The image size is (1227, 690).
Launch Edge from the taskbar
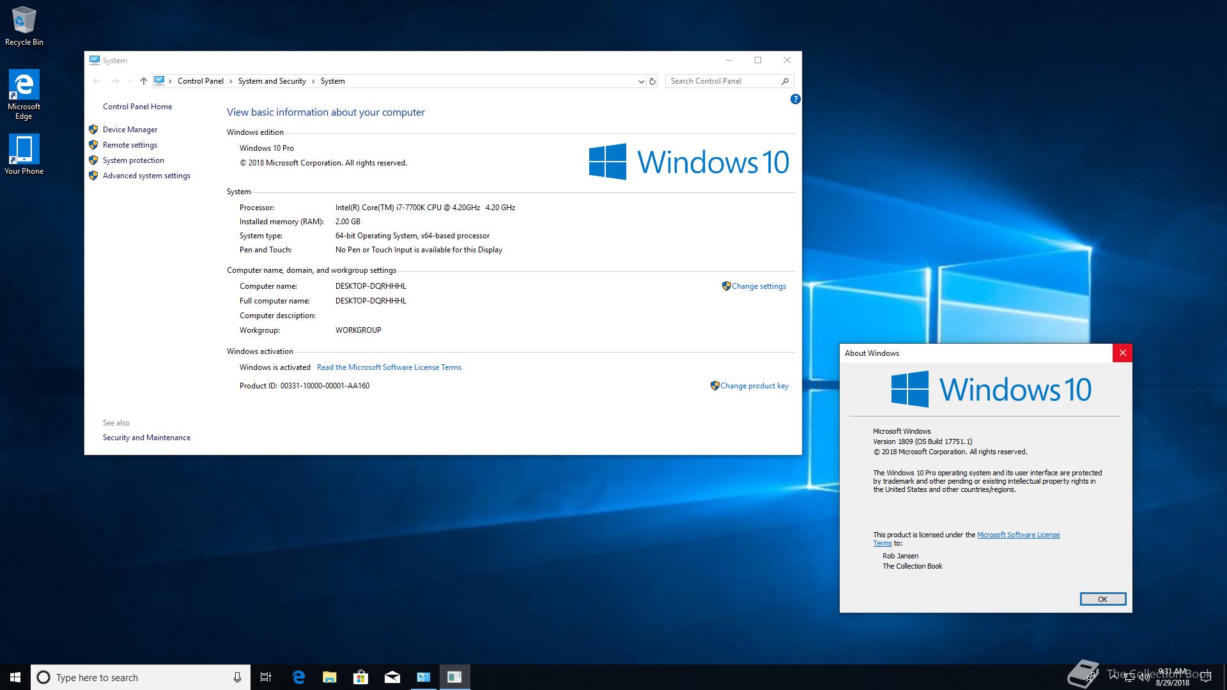point(298,677)
